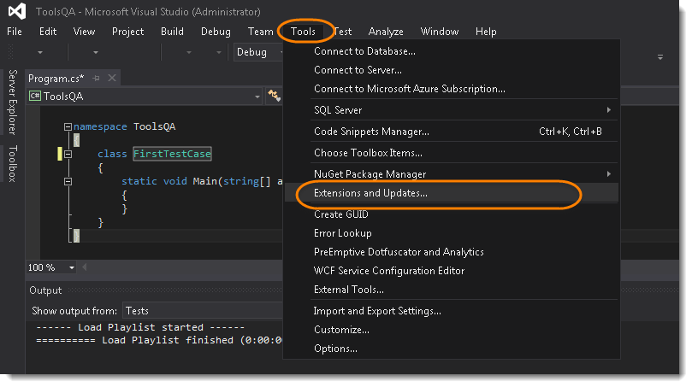This screenshot has height=387, width=692.
Task: Open the File menu
Action: click(15, 32)
